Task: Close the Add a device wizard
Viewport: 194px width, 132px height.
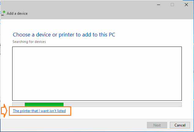Action: 186,5
